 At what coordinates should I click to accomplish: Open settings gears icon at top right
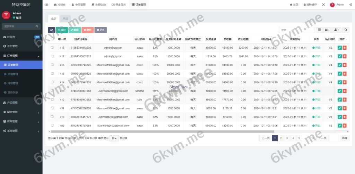[349, 5]
